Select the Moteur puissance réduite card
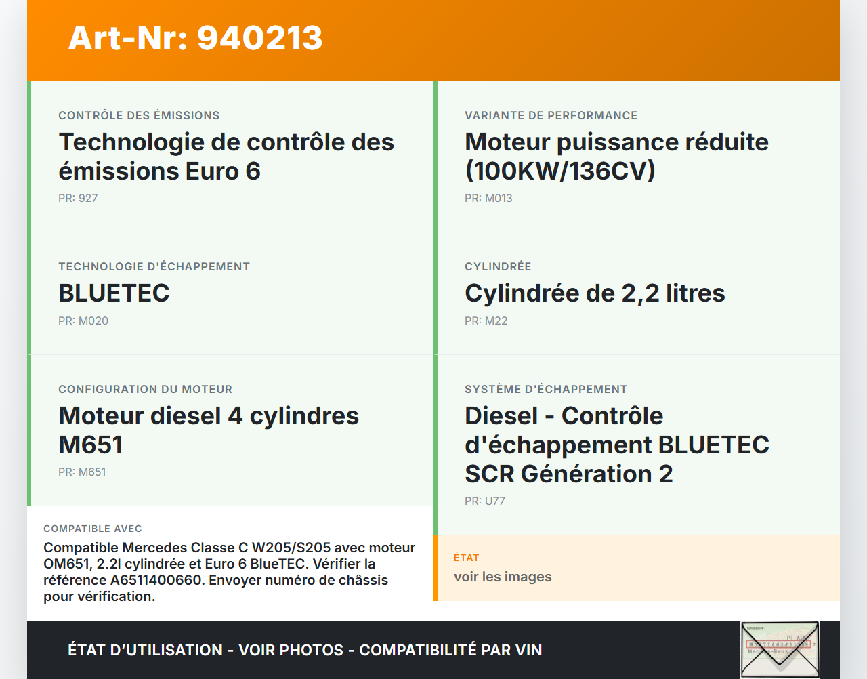The image size is (867, 679). (x=637, y=157)
